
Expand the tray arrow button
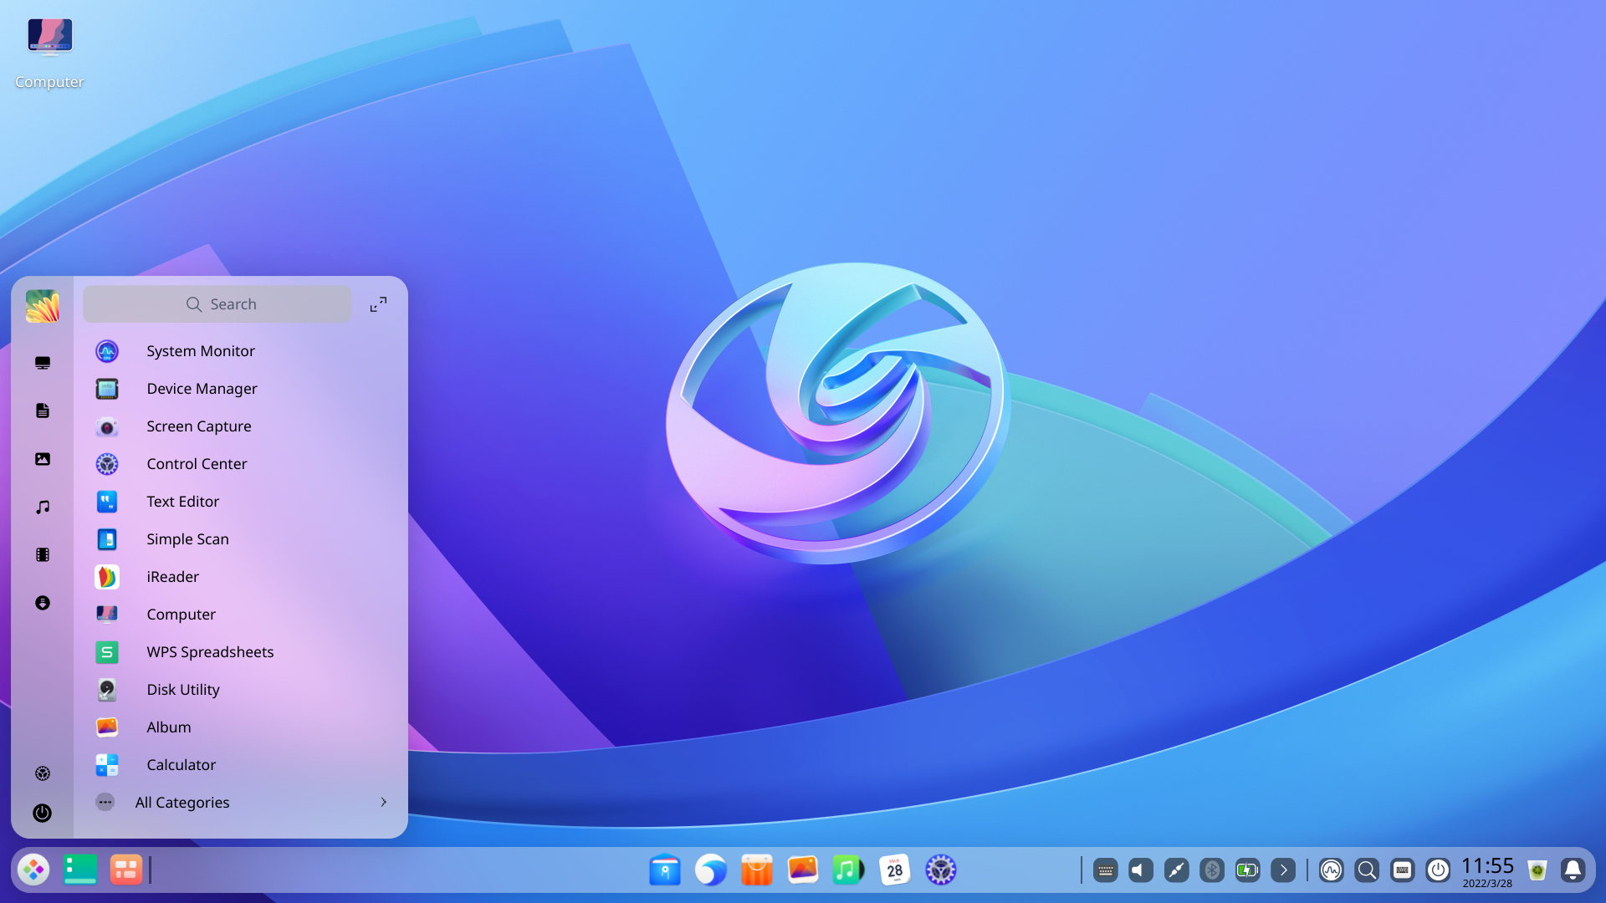point(1283,870)
